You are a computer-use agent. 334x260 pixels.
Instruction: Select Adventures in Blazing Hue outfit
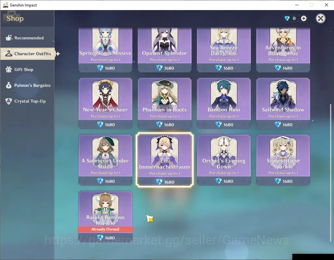pos(283,50)
